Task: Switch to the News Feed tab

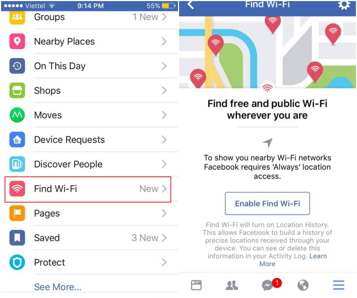Action: tap(196, 285)
